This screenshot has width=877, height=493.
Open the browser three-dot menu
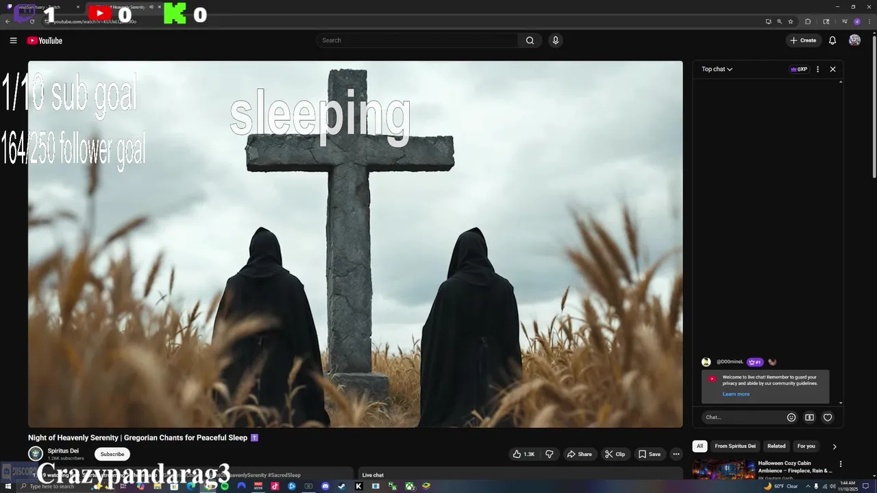(869, 21)
